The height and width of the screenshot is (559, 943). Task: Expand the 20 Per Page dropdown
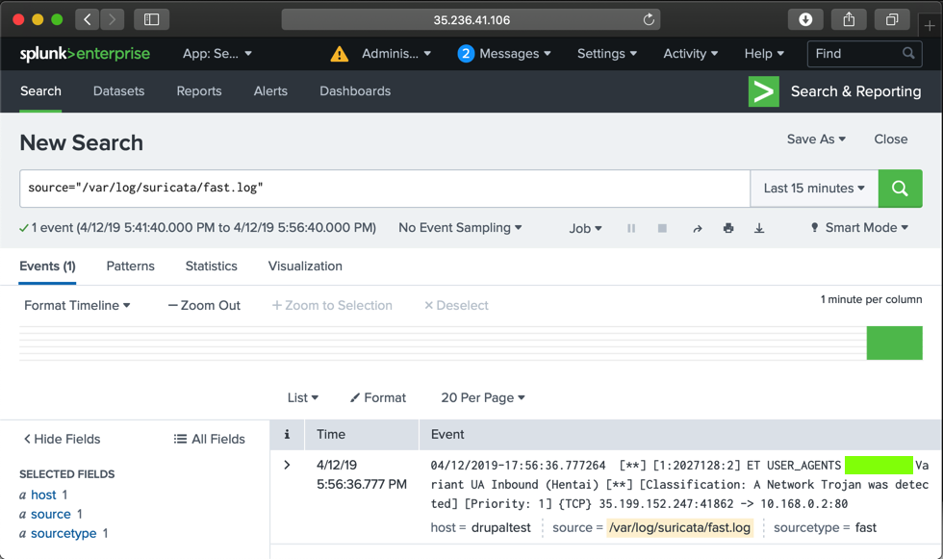tap(483, 397)
